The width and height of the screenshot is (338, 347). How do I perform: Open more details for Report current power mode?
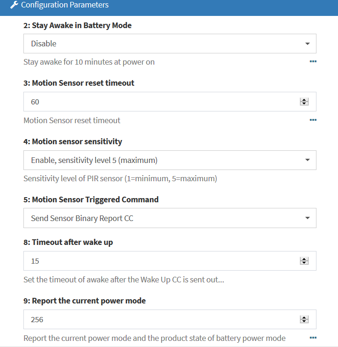(x=313, y=338)
